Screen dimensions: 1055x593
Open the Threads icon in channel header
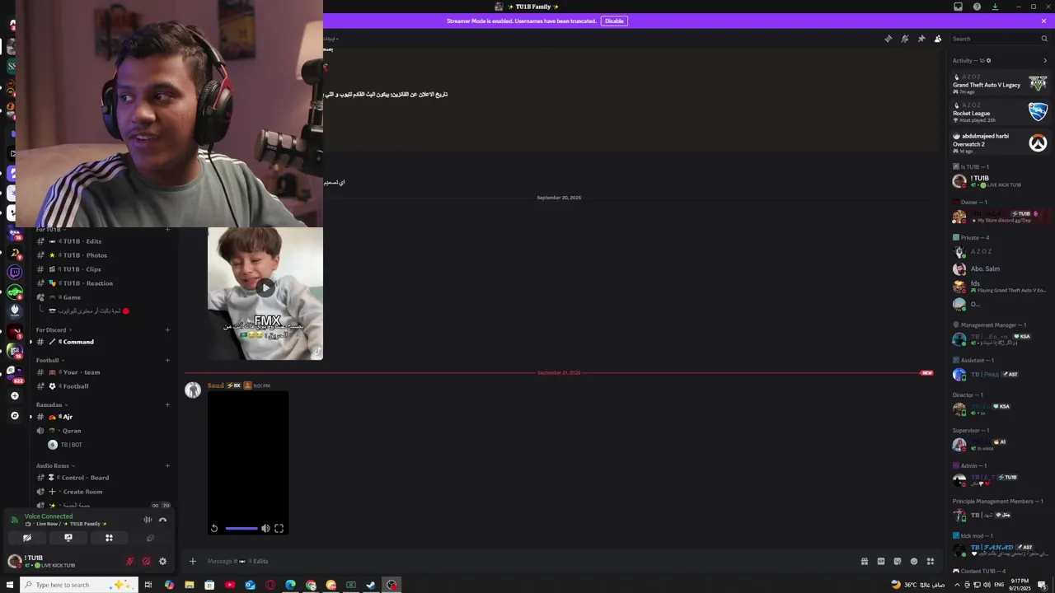[888, 39]
